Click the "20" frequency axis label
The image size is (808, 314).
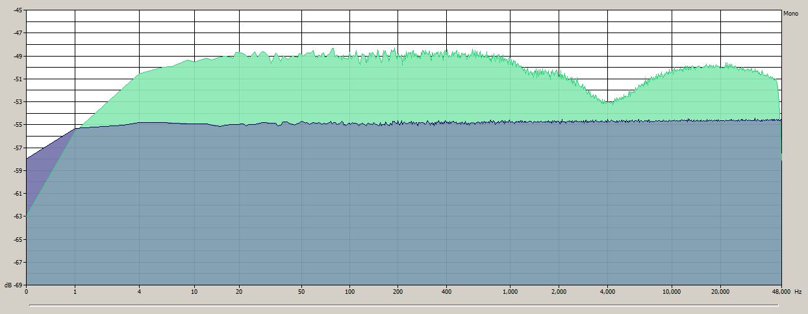tap(240, 292)
